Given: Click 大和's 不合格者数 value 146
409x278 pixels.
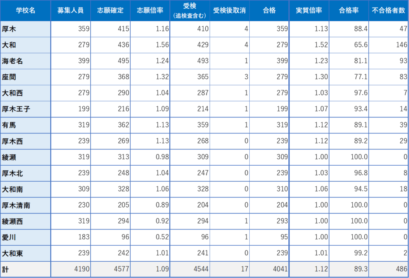Looking at the screenshot, I should point(402,45).
